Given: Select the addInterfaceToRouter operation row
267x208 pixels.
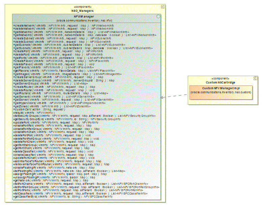Looking at the screenshot, I should pyautogui.click(x=57, y=161).
